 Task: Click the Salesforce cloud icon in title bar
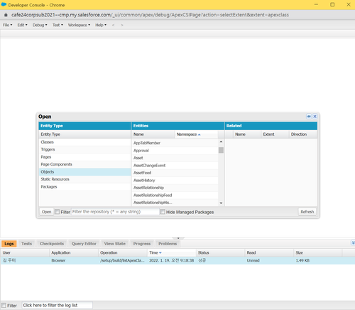pos(4,4)
